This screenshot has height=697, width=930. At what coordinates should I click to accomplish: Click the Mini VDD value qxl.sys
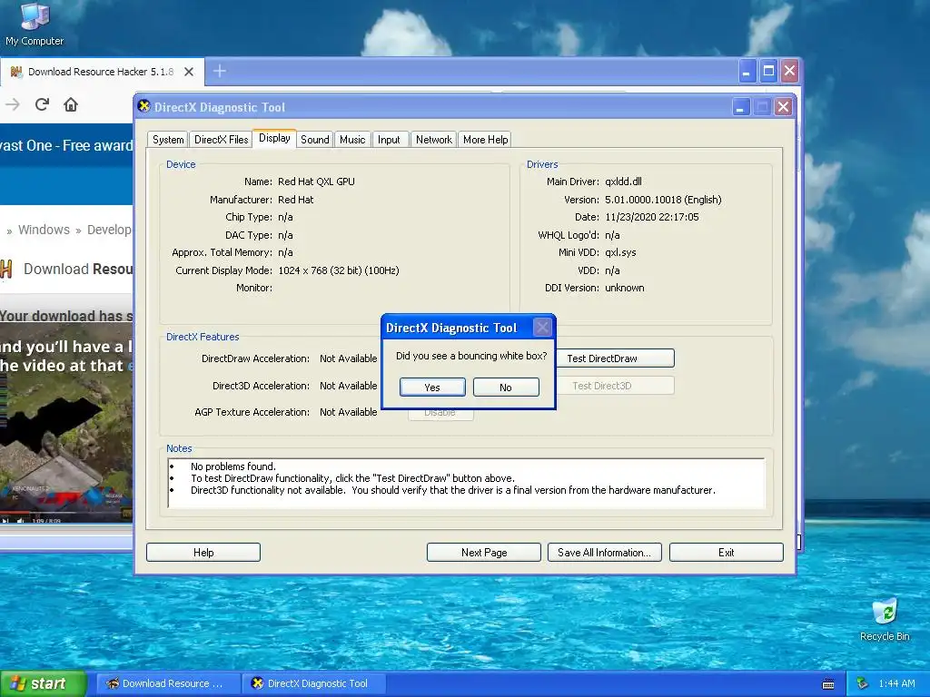pyautogui.click(x=620, y=252)
